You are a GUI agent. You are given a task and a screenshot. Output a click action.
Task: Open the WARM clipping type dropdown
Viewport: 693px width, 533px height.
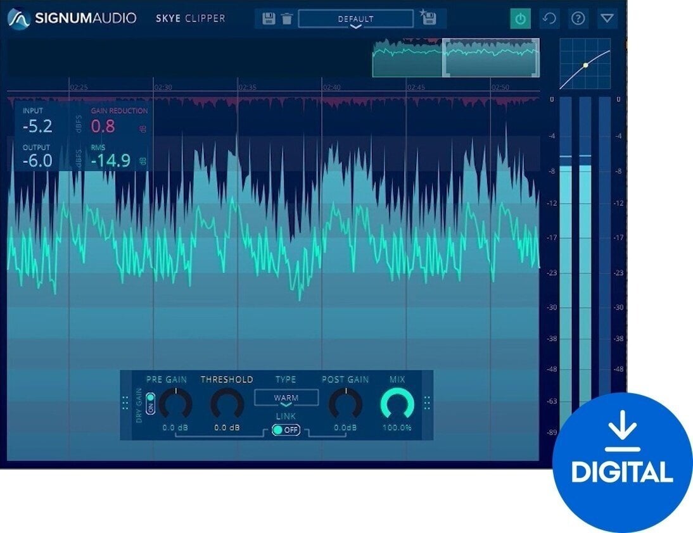286,398
